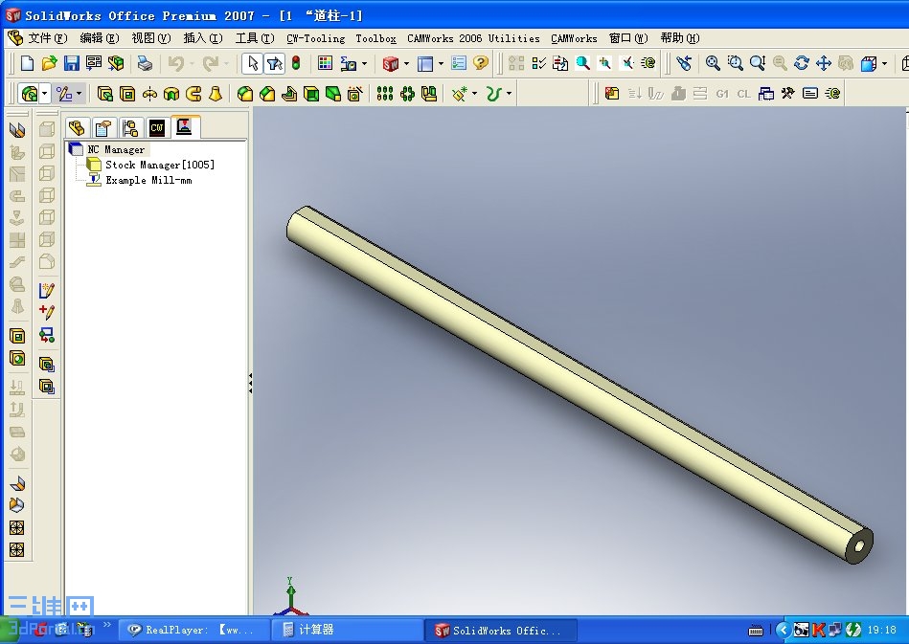Switch to the PropertyManager tab
This screenshot has width=909, height=644.
[103, 127]
